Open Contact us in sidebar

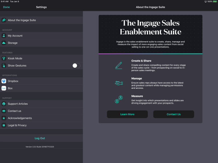click(41, 111)
